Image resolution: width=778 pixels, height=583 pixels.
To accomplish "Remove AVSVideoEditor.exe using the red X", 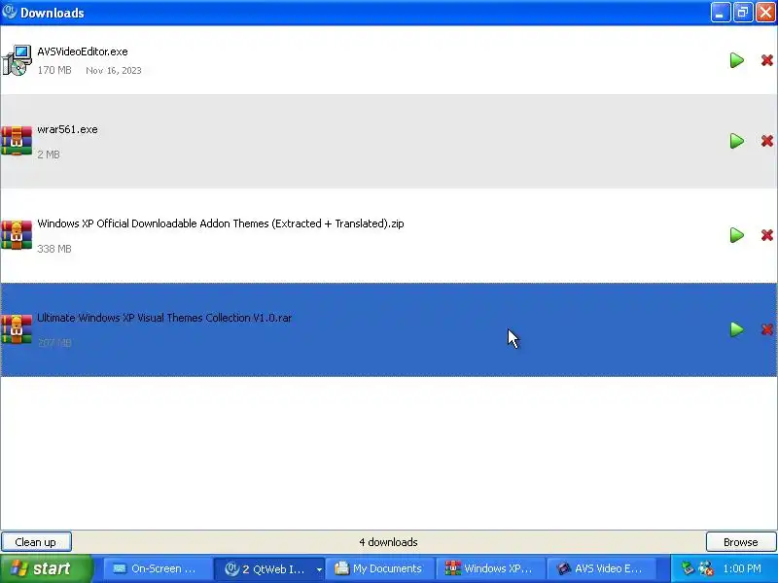I will (x=766, y=60).
